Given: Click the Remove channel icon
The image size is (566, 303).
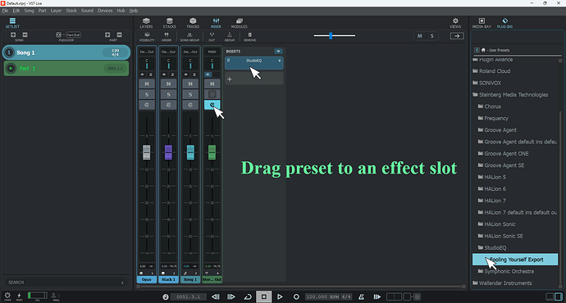Looking at the screenshot, I should tap(250, 36).
